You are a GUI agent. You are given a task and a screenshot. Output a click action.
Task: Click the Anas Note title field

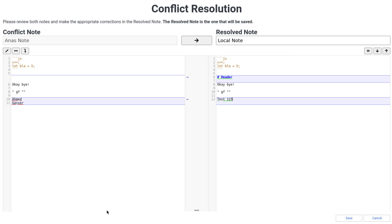pyautogui.click(x=90, y=40)
